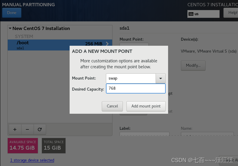Collapse the New CentOS 7 Installation tree
The image size is (238, 166).
pos(10,28)
